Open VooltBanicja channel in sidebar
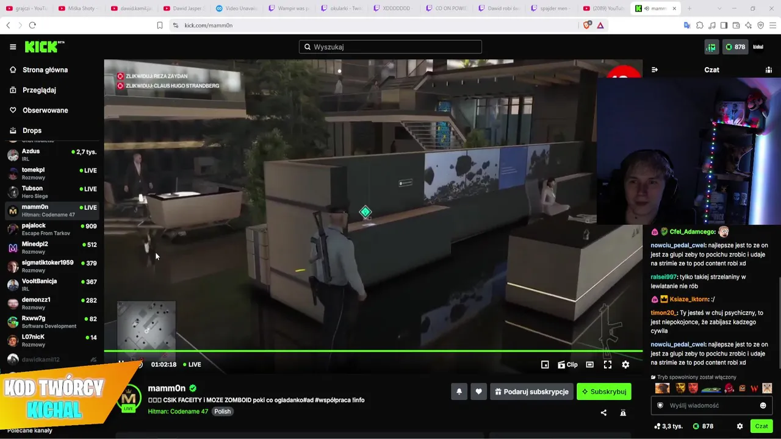781x439 pixels. (52, 285)
